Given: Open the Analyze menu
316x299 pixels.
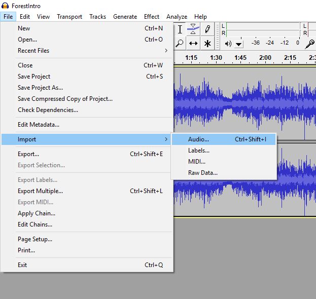Looking at the screenshot, I should click(x=177, y=16).
